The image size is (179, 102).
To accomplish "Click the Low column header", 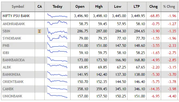I will click(118, 6).
